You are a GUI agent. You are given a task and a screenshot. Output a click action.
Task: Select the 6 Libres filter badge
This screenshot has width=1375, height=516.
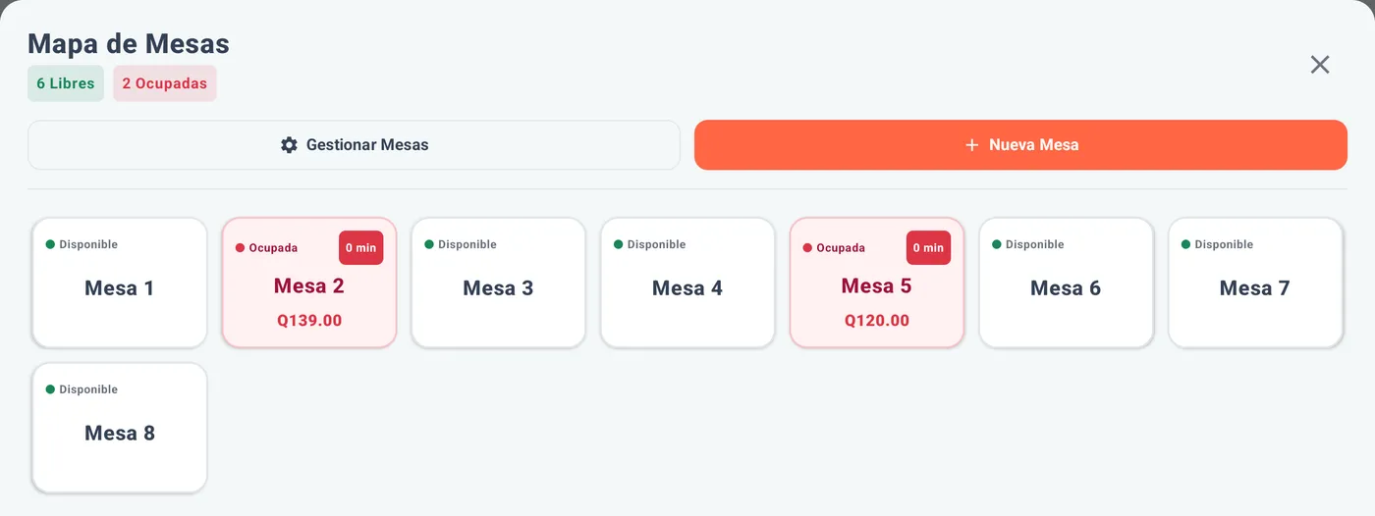tap(66, 83)
